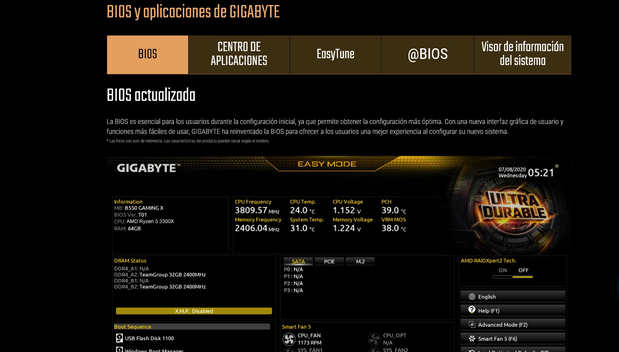Click the Smart Fan 5 section header
This screenshot has width=619, height=352.
click(296, 327)
